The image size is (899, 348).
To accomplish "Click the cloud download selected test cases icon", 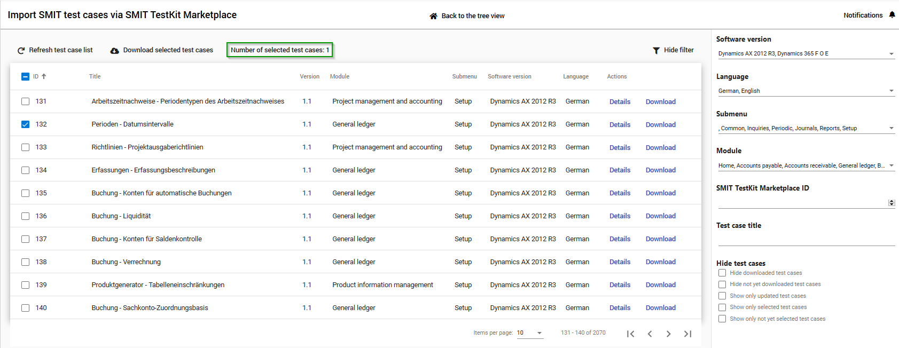I will coord(114,51).
